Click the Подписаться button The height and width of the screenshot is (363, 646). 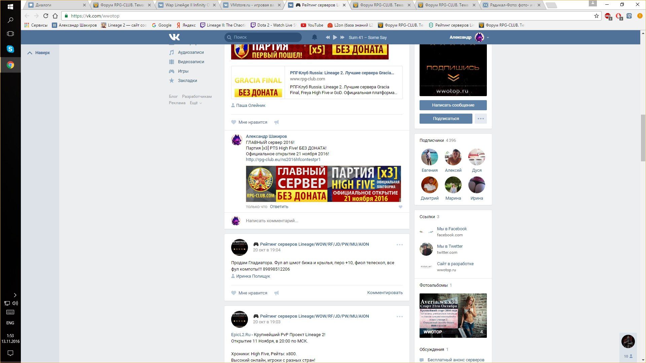tap(446, 119)
